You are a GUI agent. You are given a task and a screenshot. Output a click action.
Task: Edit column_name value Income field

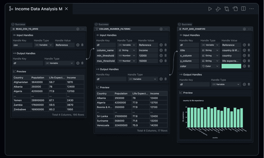point(148,50)
